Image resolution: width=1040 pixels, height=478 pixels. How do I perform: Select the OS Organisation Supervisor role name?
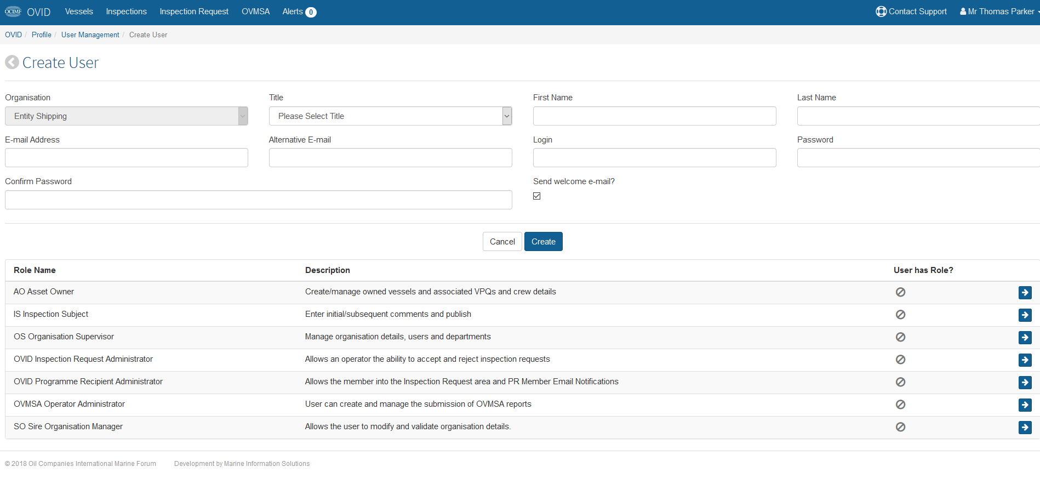tap(64, 337)
